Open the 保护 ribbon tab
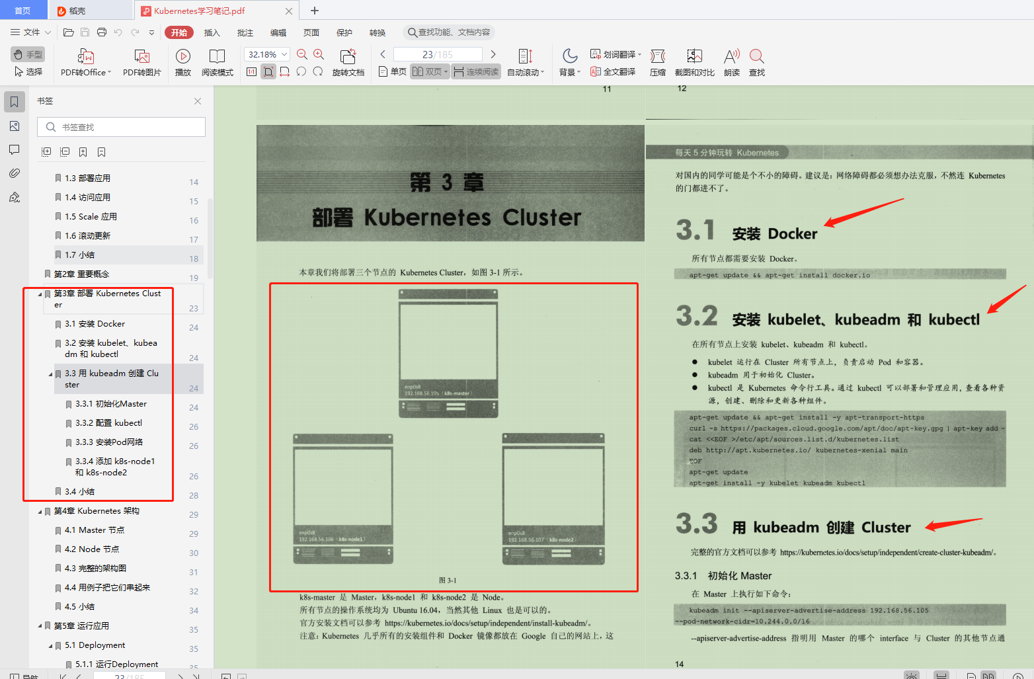The image size is (1034, 679). pyautogui.click(x=344, y=32)
